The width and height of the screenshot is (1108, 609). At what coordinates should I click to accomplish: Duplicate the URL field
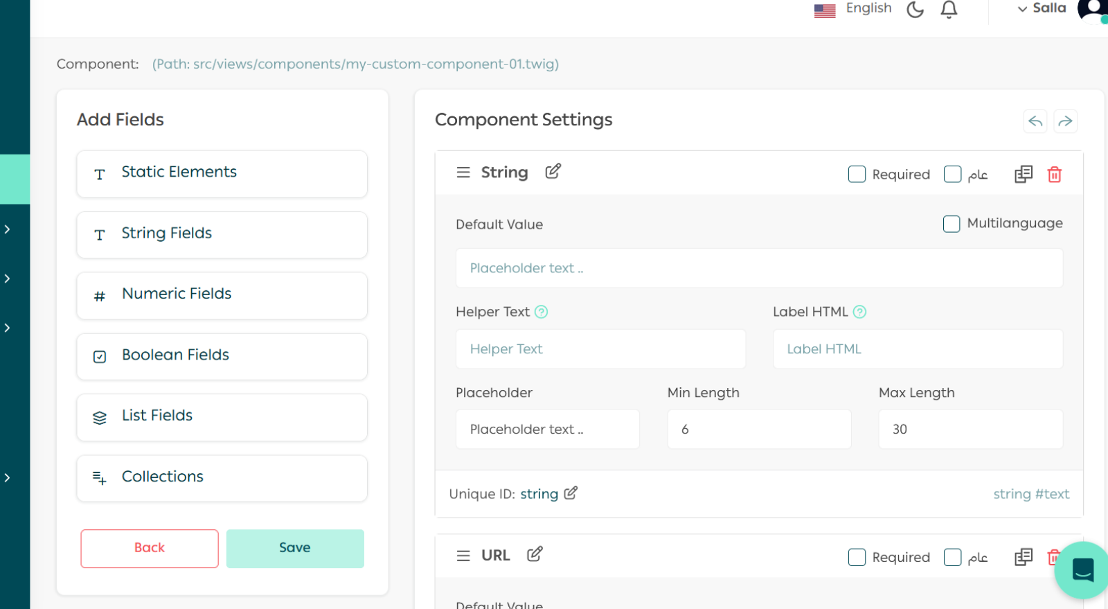(1024, 557)
